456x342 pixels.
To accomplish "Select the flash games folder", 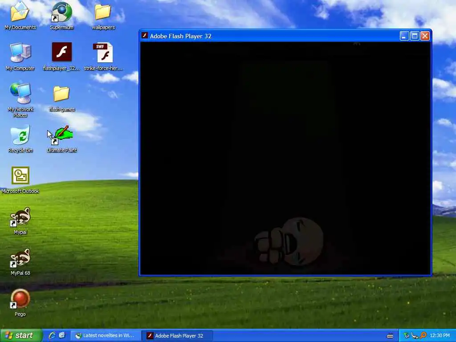I will (61, 98).
